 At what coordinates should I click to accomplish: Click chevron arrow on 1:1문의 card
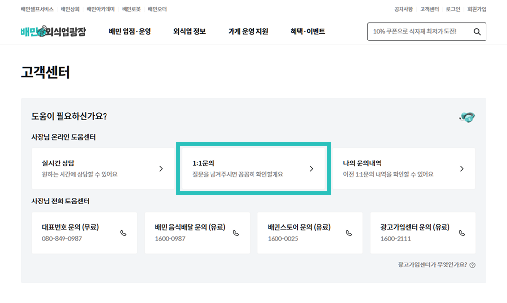click(311, 169)
